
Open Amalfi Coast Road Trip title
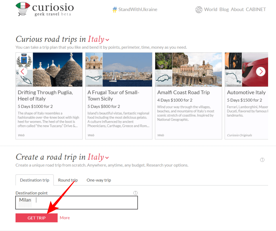(x=184, y=92)
